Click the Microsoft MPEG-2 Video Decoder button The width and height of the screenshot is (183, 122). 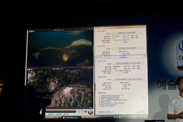point(128,63)
